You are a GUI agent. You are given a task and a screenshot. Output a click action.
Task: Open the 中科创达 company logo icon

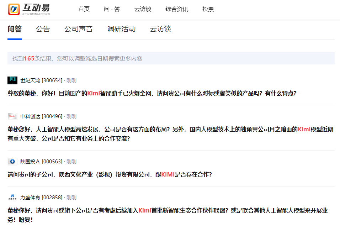[12, 116]
